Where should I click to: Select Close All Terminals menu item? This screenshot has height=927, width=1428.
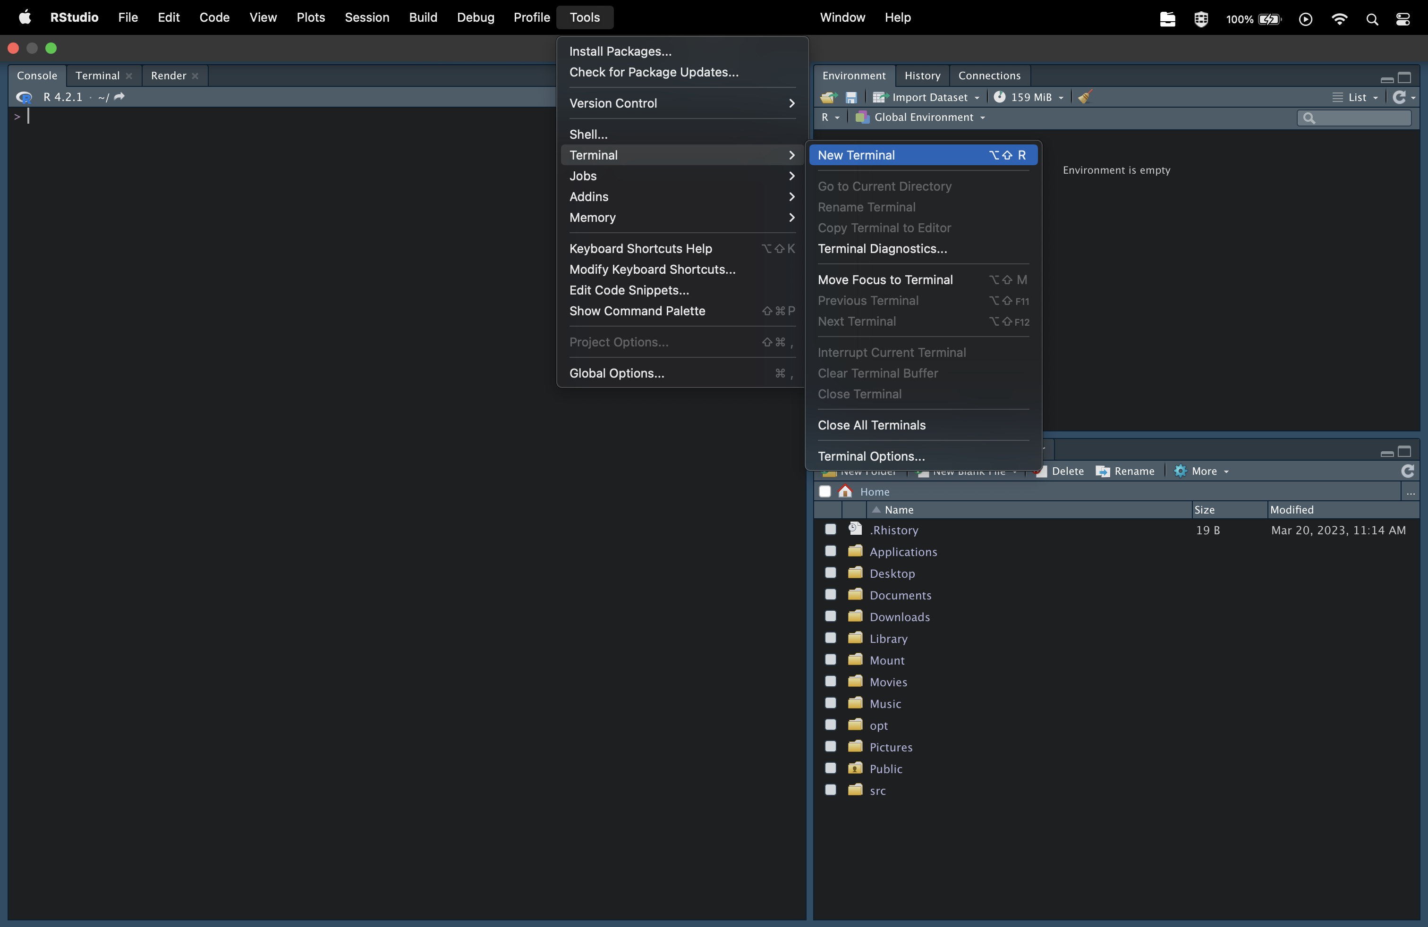point(923,425)
